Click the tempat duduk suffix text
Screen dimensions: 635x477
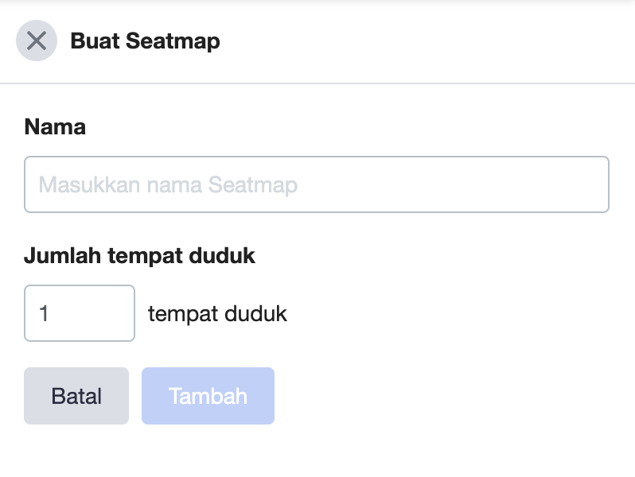(217, 314)
